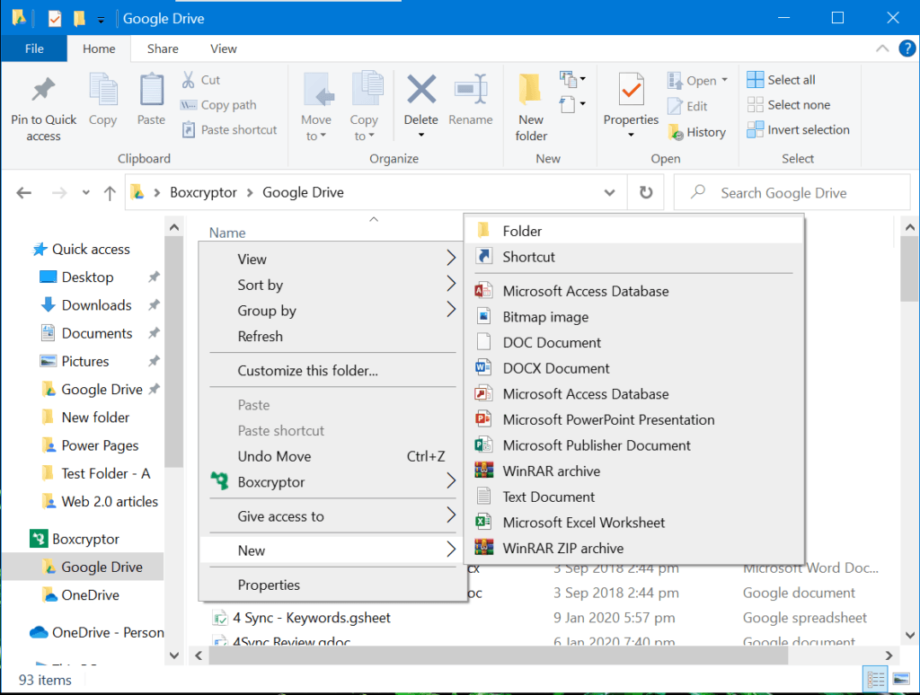Create new Microsoft PowerPoint Presentation
920x695 pixels.
tap(633, 420)
